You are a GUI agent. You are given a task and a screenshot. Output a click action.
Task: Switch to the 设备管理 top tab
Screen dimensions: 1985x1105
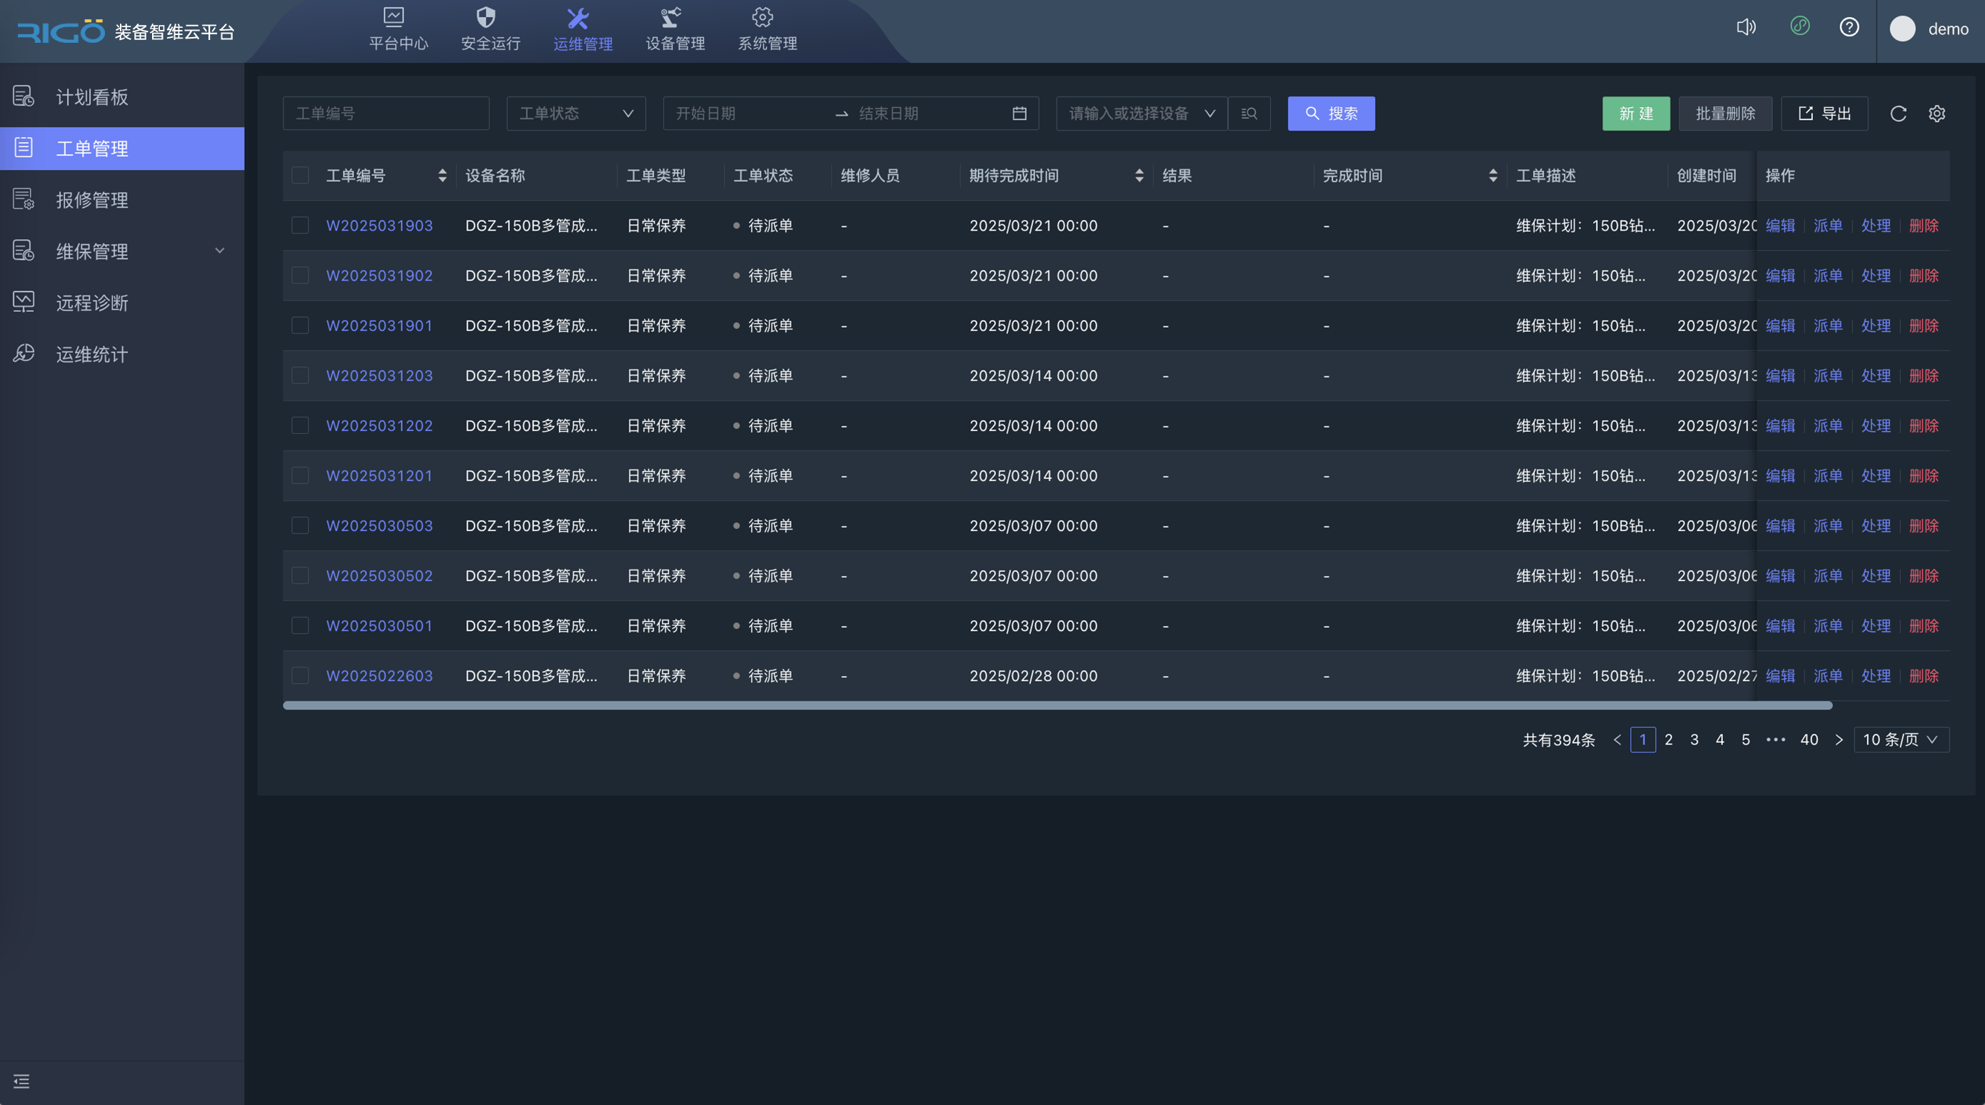tap(675, 29)
